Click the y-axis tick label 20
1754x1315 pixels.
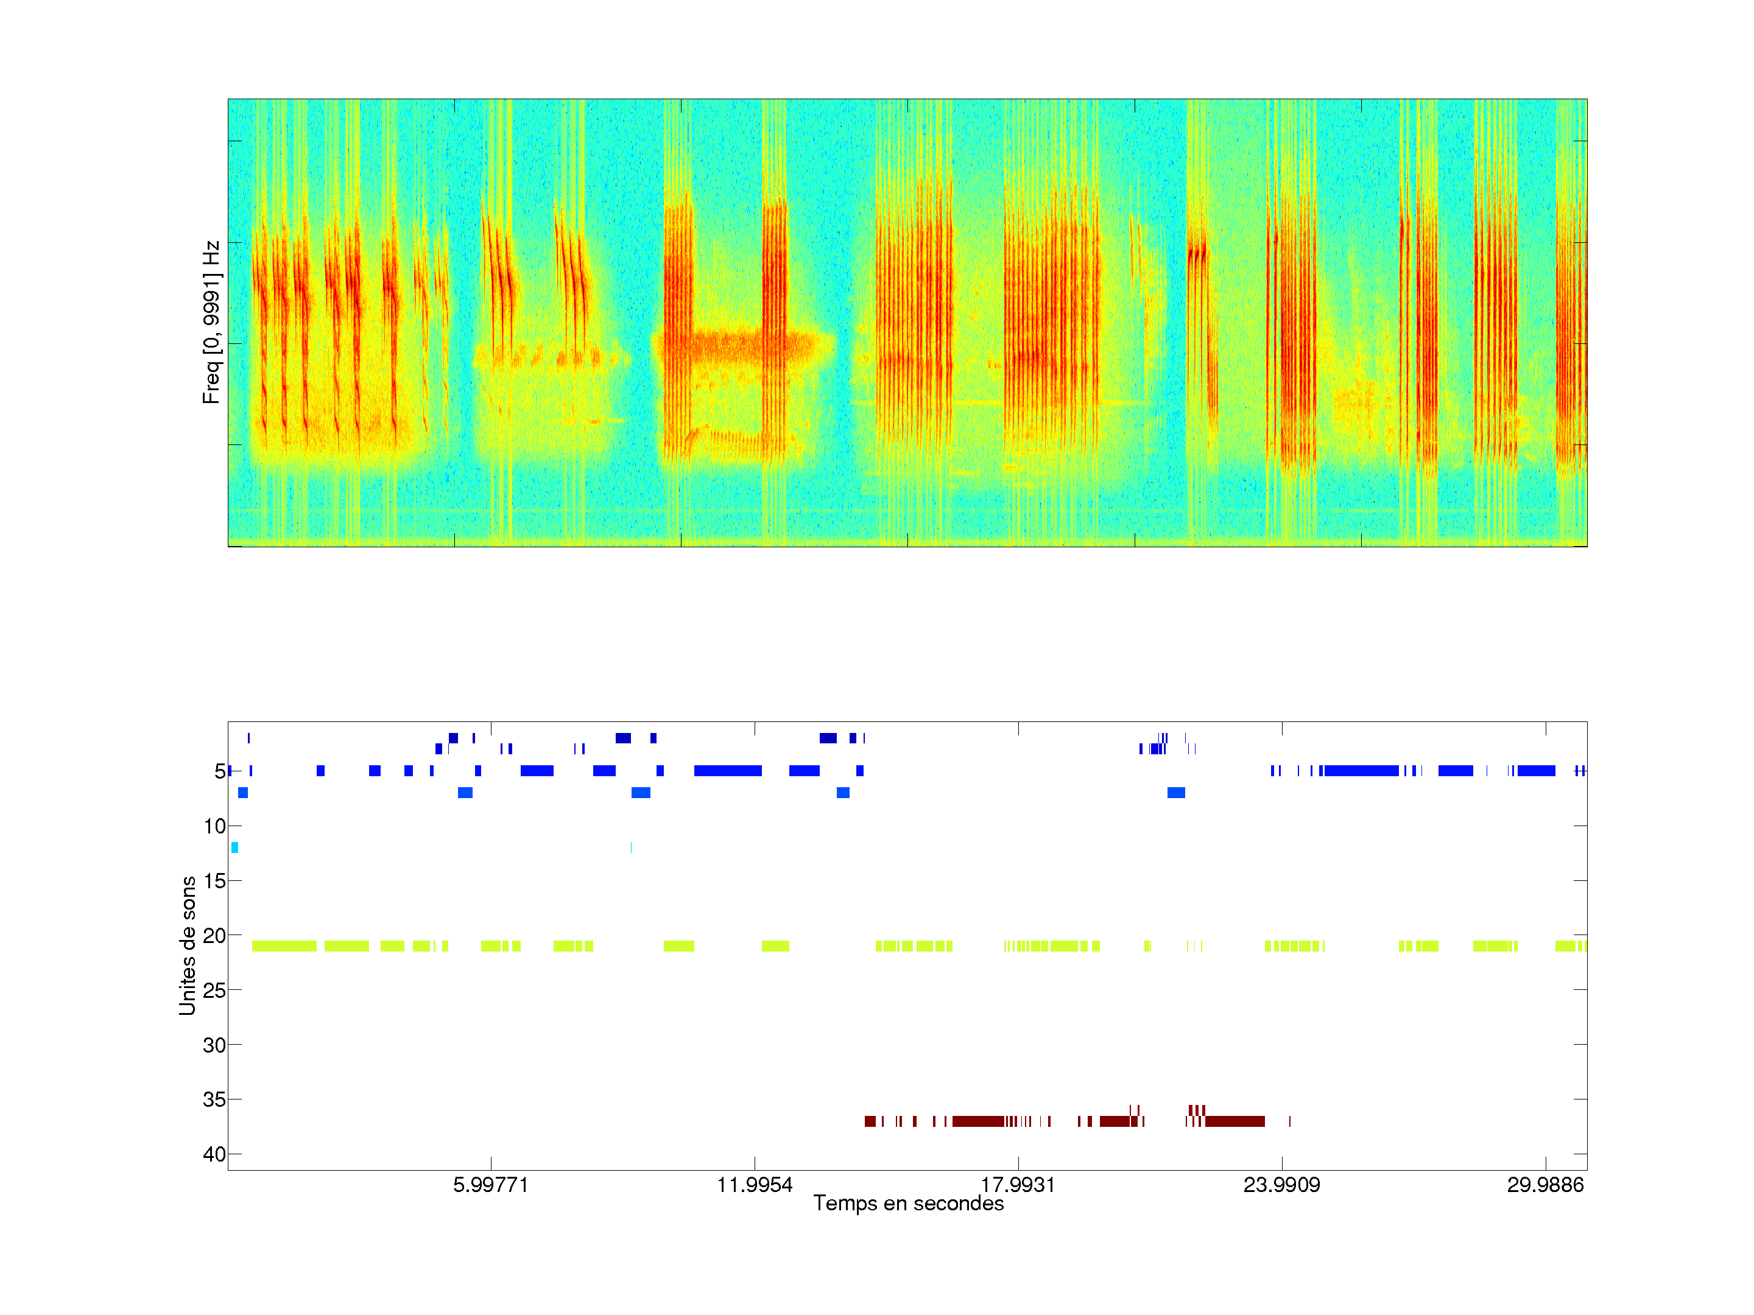pos(214,935)
